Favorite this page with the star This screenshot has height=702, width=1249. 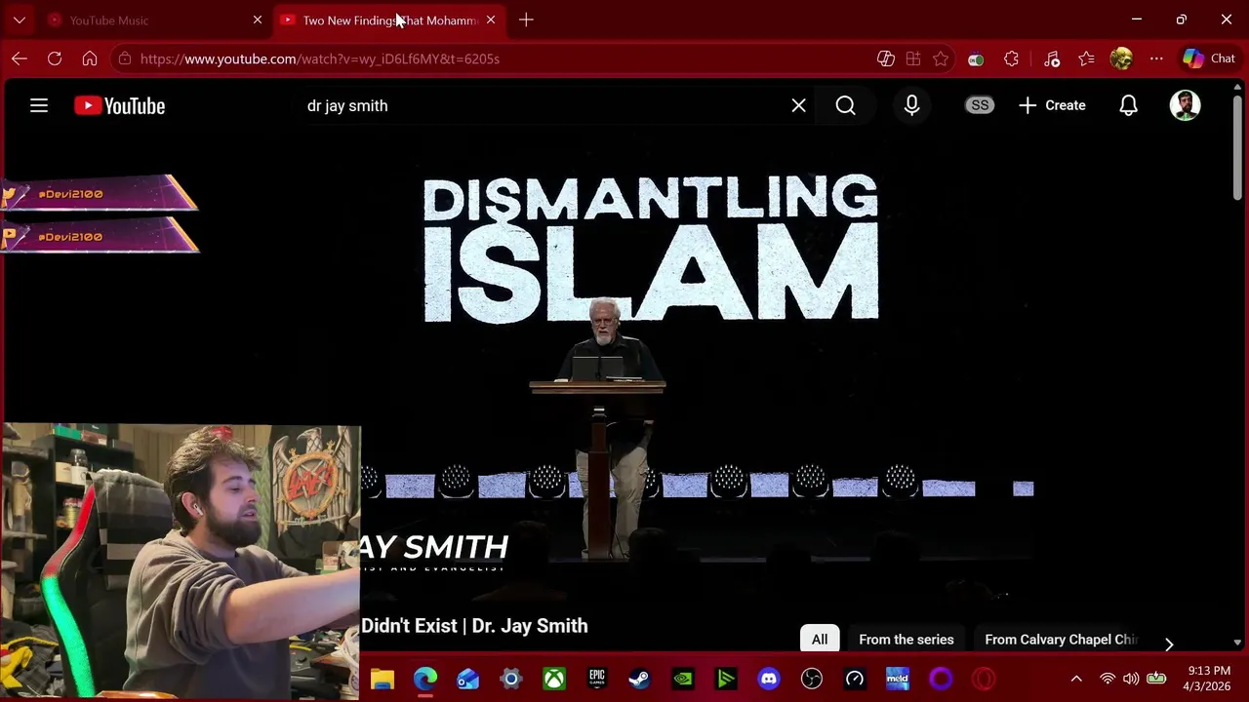point(941,58)
